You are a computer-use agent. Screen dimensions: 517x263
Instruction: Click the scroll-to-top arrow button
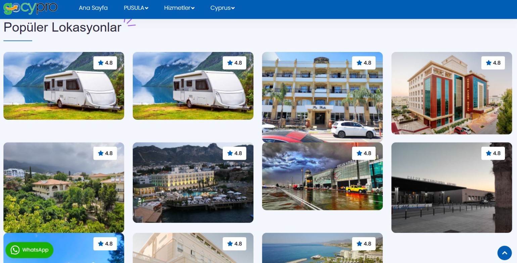504,253
